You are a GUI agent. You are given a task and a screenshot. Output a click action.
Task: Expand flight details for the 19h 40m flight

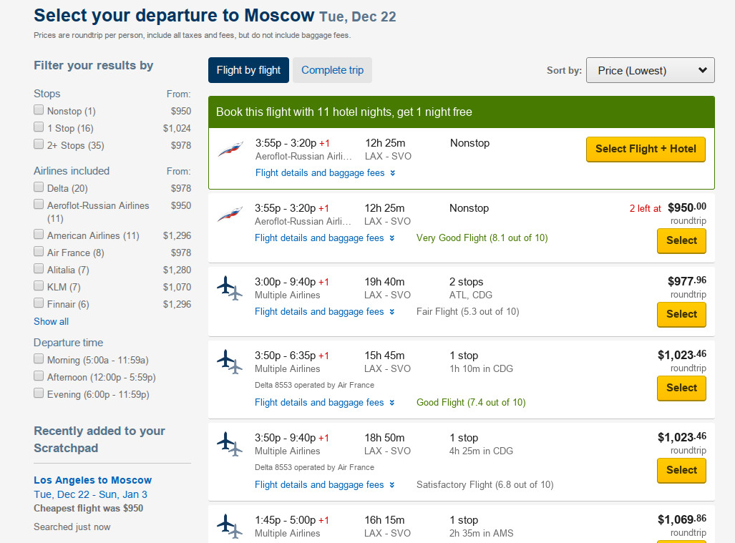pos(325,311)
